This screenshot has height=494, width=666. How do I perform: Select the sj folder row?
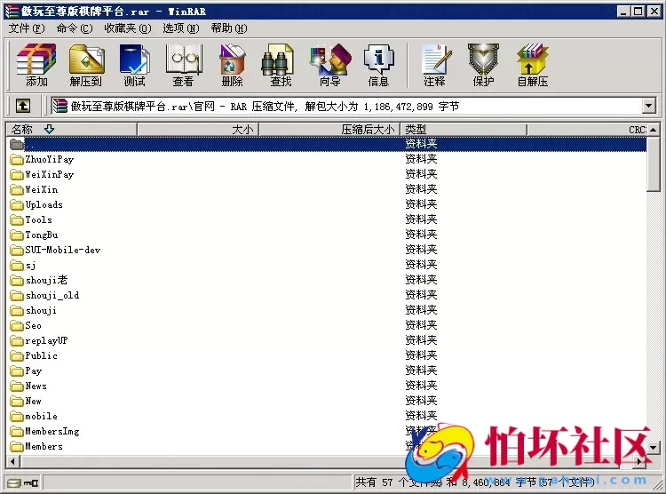pyautogui.click(x=327, y=266)
